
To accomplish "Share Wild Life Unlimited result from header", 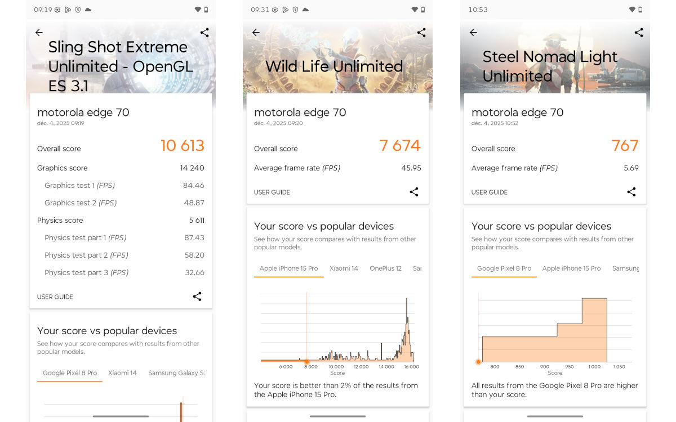I will pos(421,33).
